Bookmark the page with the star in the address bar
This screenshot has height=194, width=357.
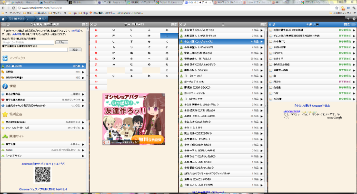click(x=337, y=8)
